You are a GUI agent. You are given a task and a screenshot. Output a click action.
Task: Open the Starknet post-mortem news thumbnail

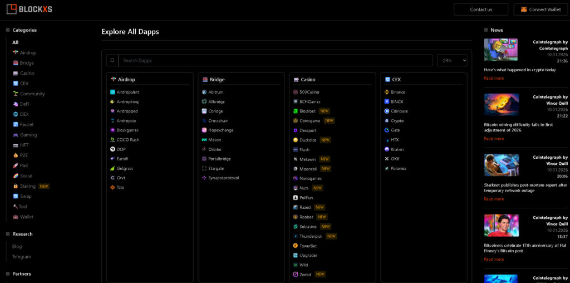point(501,165)
